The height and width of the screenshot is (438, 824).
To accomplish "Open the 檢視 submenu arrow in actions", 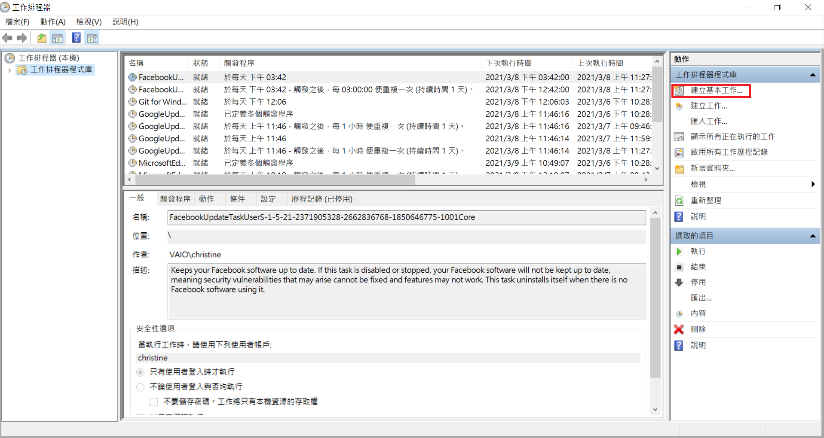I will click(812, 184).
